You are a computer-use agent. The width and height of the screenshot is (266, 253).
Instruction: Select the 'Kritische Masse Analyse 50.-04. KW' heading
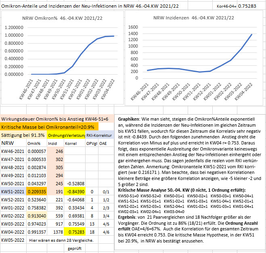(x=182, y=190)
